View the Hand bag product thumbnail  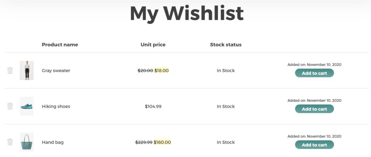(x=26, y=142)
